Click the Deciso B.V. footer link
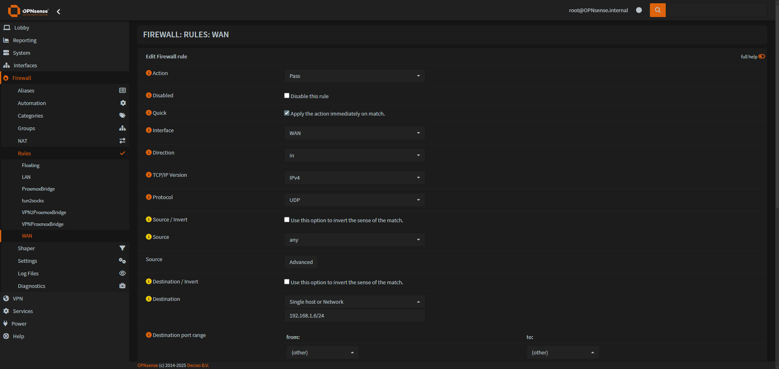 (x=198, y=365)
